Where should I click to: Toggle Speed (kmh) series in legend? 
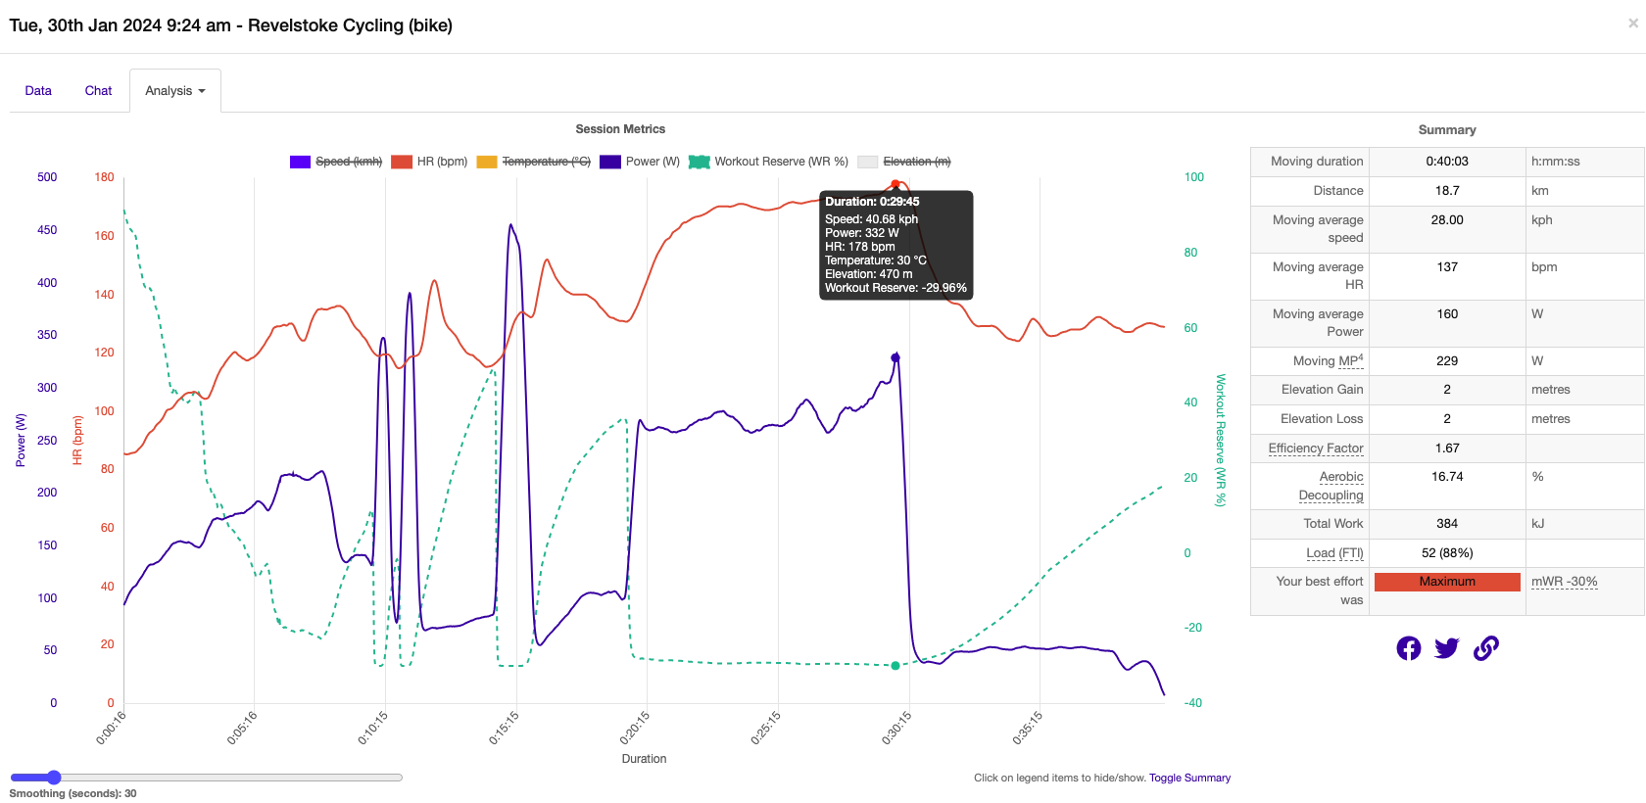click(x=336, y=162)
